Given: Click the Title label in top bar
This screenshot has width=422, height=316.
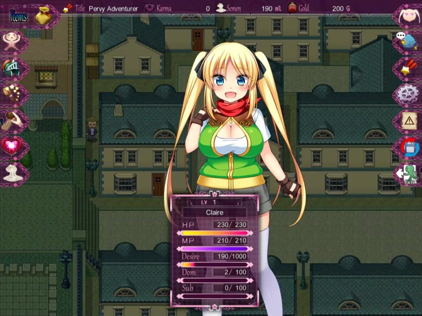Looking at the screenshot, I should pos(80,8).
